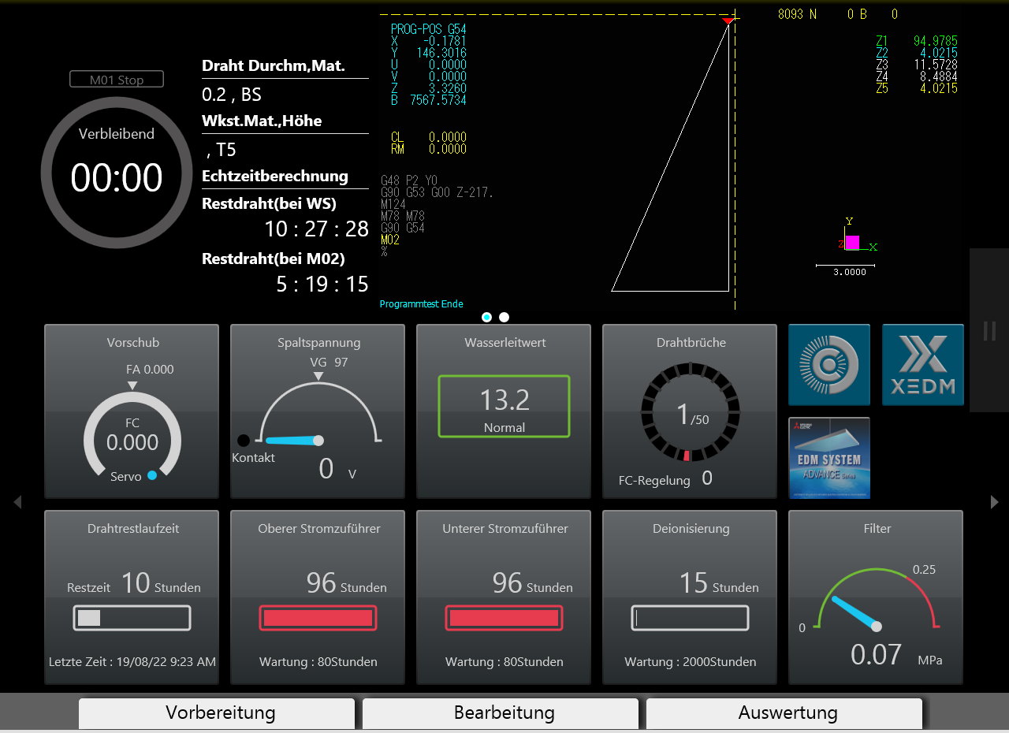Image resolution: width=1009 pixels, height=733 pixels.
Task: Click the highlighted M02 program line
Action: 390,240
